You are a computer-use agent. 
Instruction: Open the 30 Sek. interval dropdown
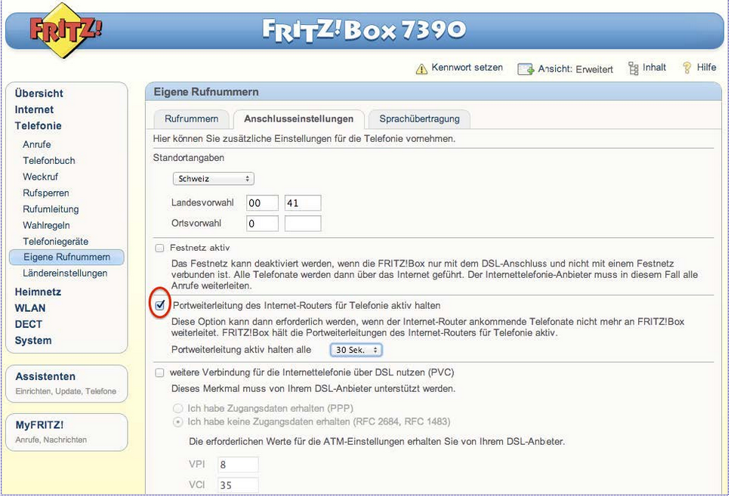point(356,350)
